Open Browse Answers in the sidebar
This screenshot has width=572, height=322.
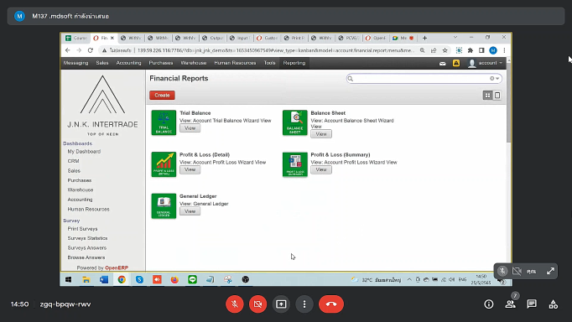point(86,257)
